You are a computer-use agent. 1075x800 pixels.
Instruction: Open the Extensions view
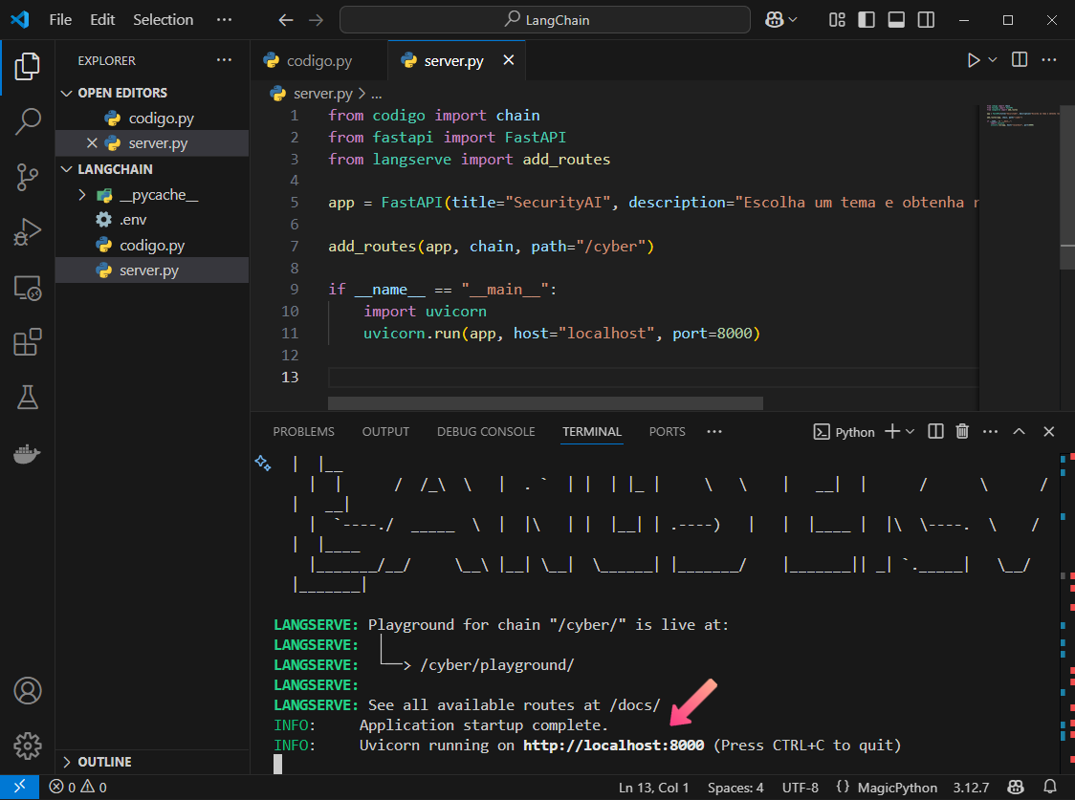[28, 342]
